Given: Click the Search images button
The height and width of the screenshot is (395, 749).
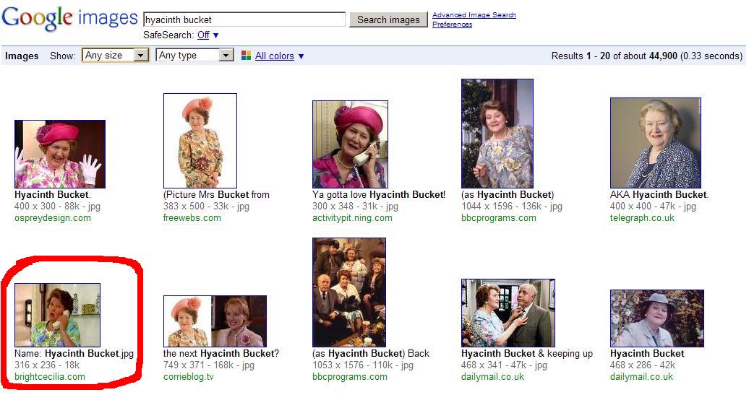Looking at the screenshot, I should pos(388,19).
